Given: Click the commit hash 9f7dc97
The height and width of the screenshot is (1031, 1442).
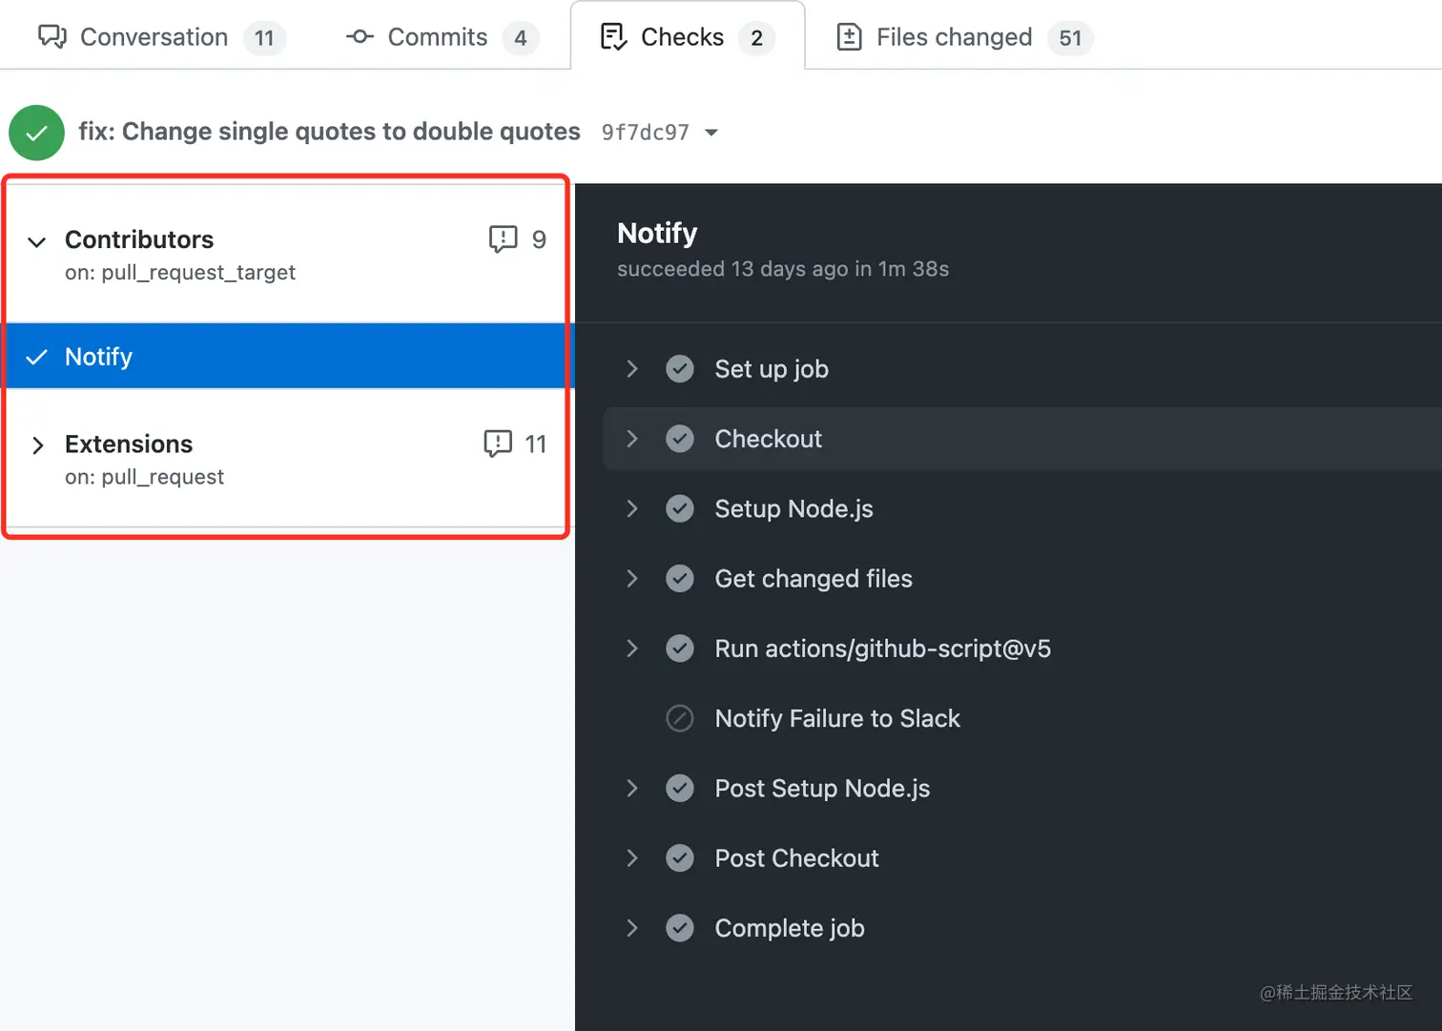Looking at the screenshot, I should click(x=645, y=133).
